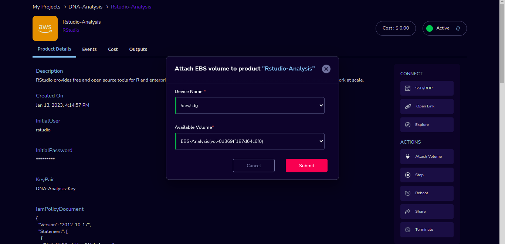
Task: Go to My Projects breadcrumb
Action: [47, 7]
